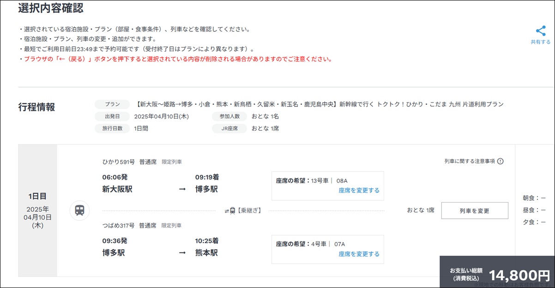Click the JR座席 label tag
555x288 pixels.
point(229,128)
